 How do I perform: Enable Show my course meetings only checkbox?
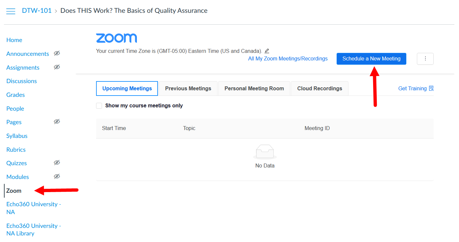click(99, 106)
